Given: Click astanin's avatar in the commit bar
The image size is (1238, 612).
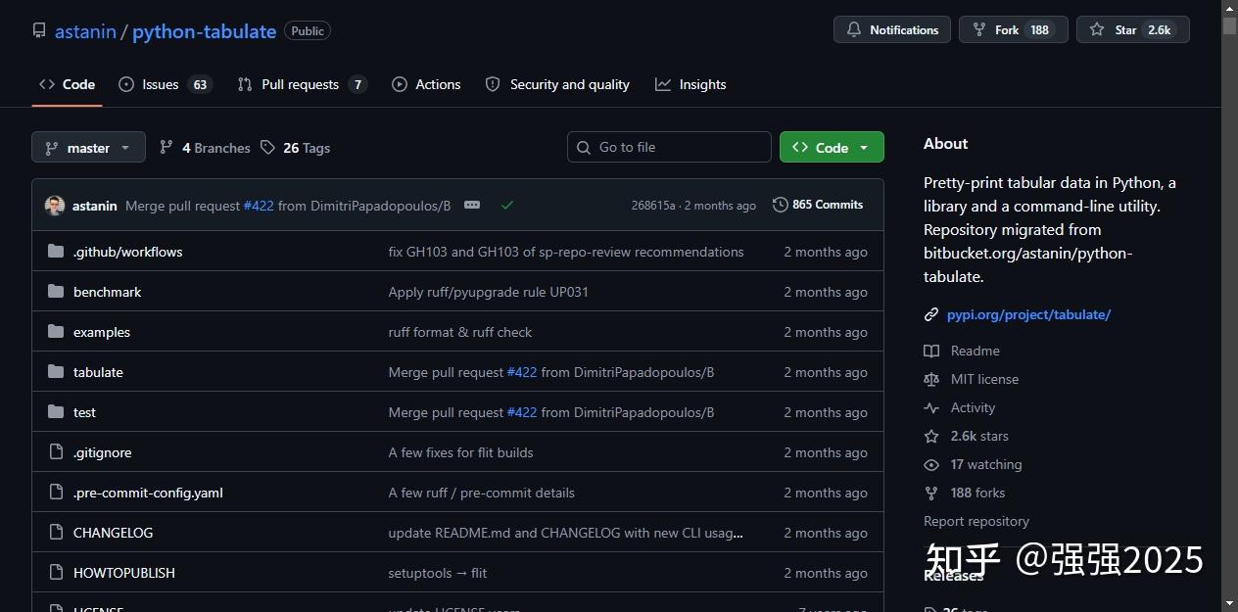Looking at the screenshot, I should (55, 206).
